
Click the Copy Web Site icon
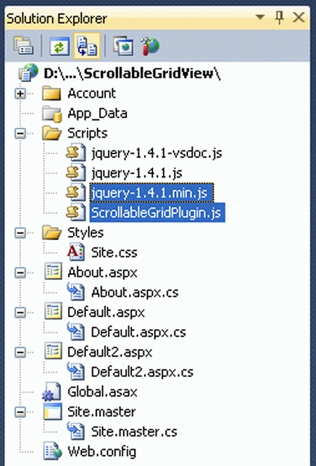pyautogui.click(x=123, y=46)
